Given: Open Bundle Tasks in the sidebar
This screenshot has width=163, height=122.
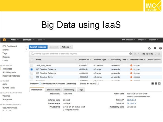Looking at the screenshot, I should pos(8,88).
